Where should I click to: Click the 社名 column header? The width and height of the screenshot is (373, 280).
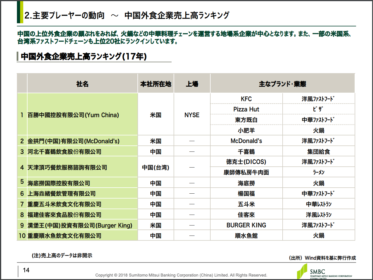pos(82,84)
